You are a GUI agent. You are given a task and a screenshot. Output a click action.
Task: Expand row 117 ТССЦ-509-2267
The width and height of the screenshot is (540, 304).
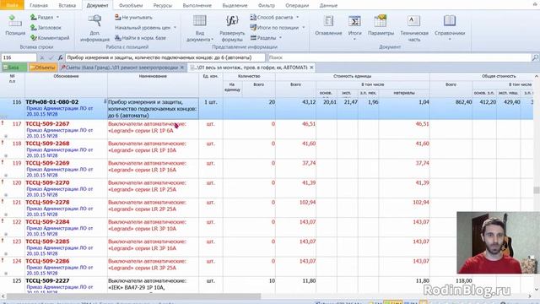(x=6, y=136)
